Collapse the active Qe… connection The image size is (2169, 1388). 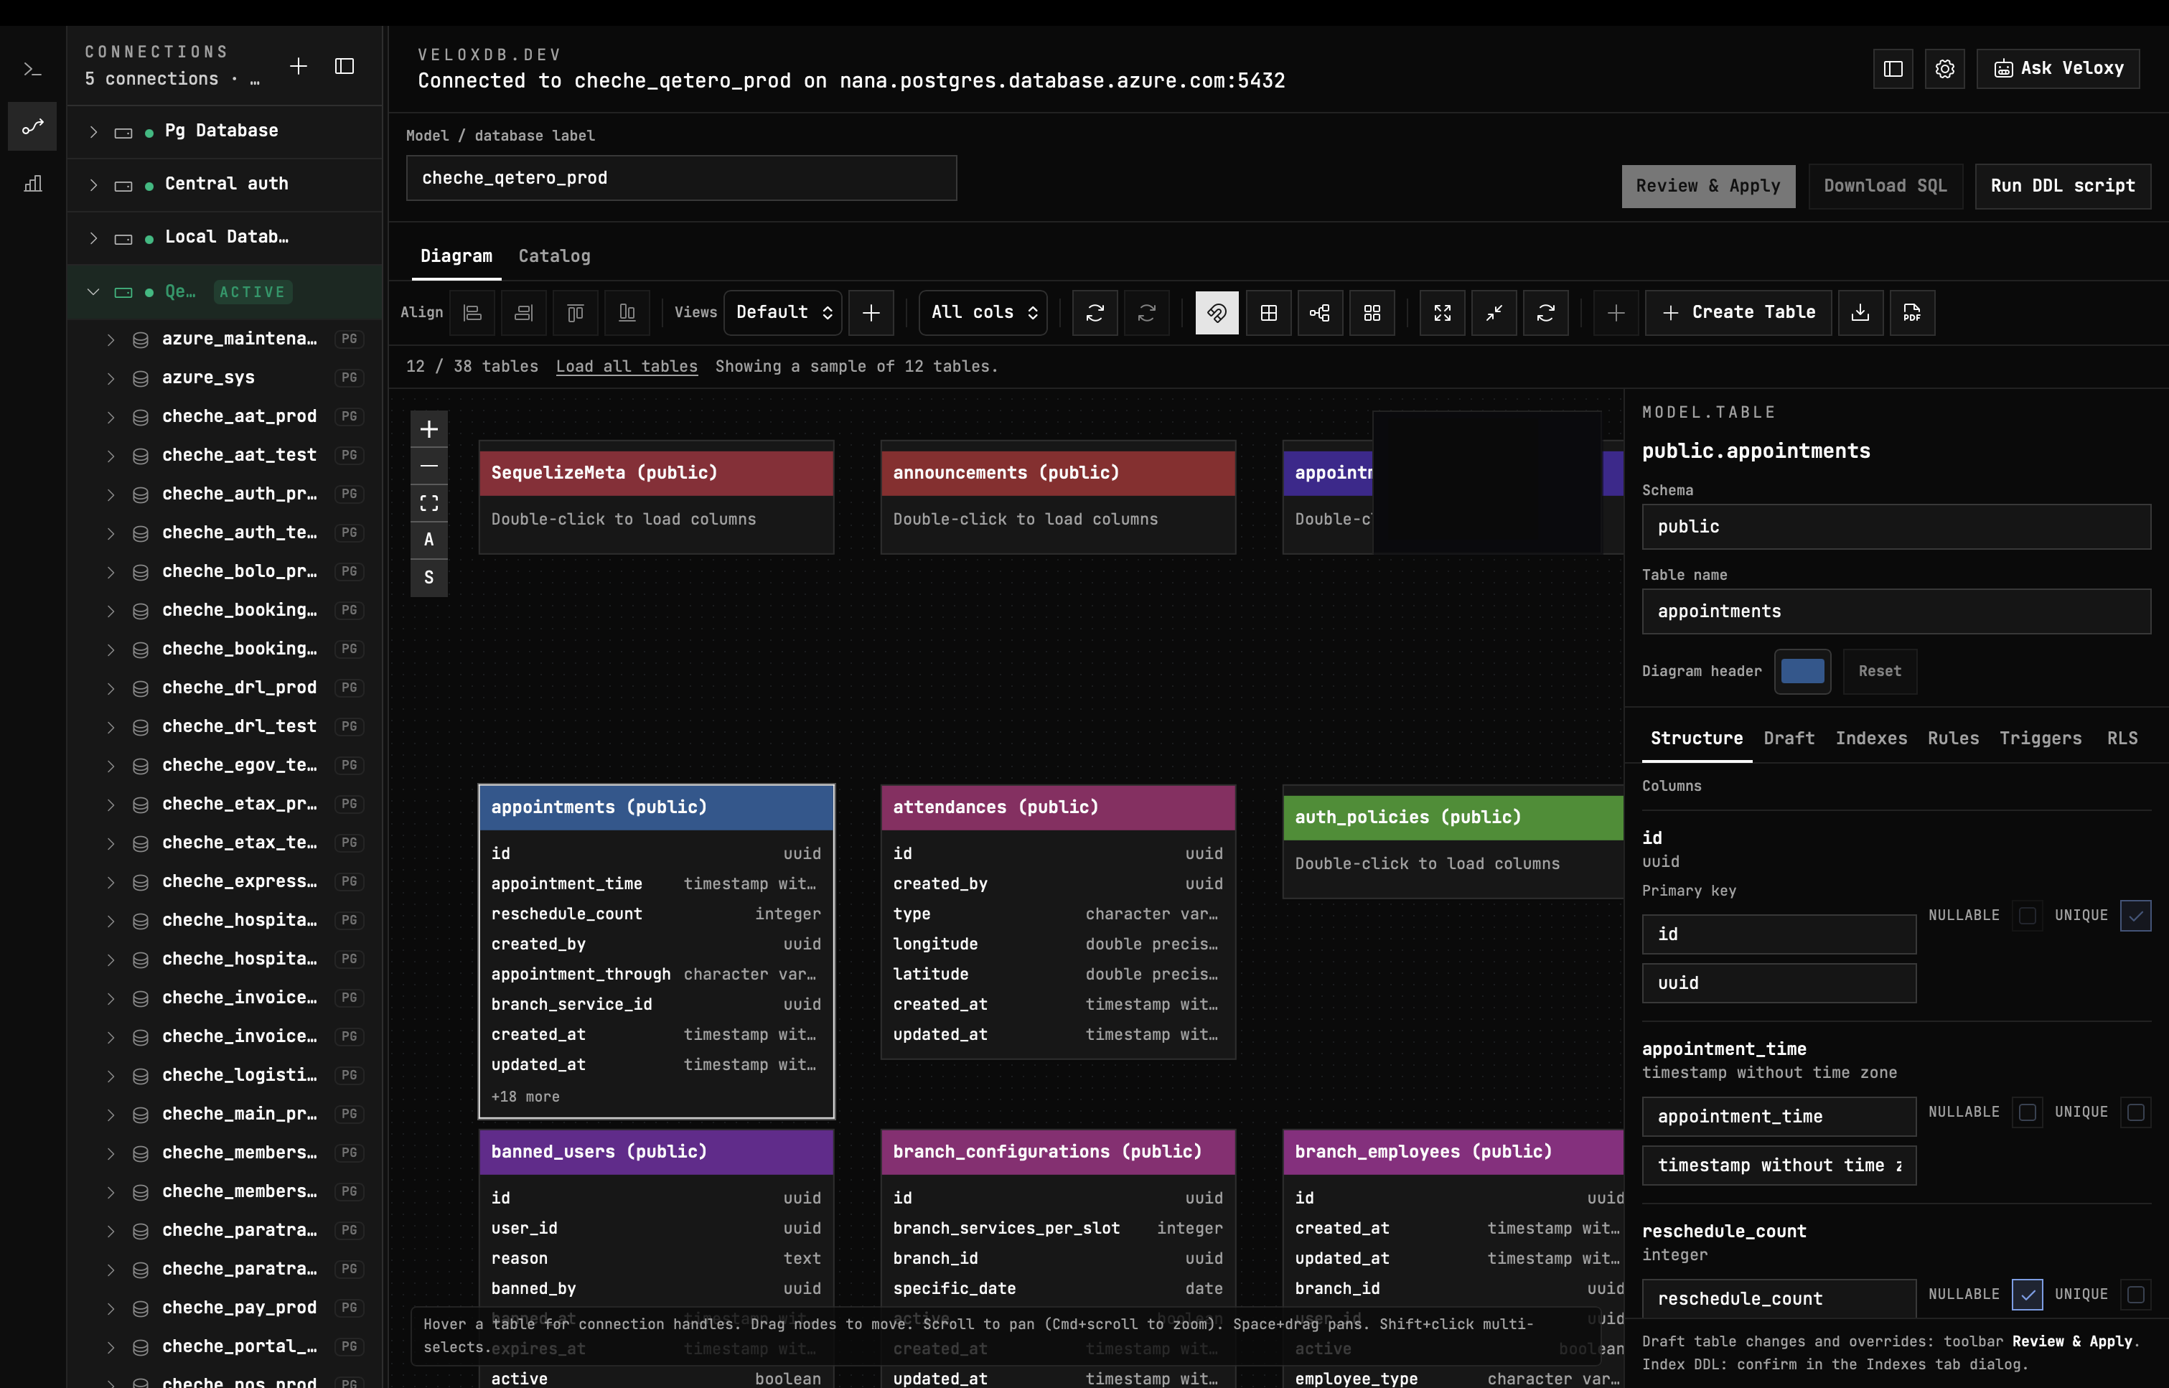[x=94, y=292]
